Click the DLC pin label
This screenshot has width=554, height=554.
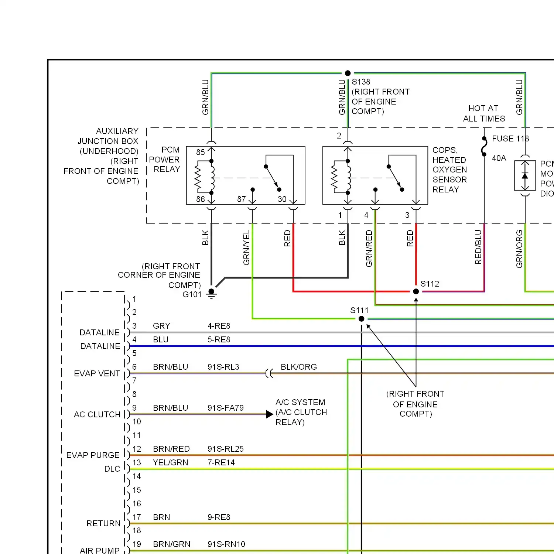(112, 469)
